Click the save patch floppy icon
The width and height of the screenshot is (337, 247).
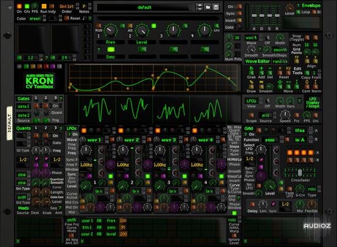tap(216, 7)
